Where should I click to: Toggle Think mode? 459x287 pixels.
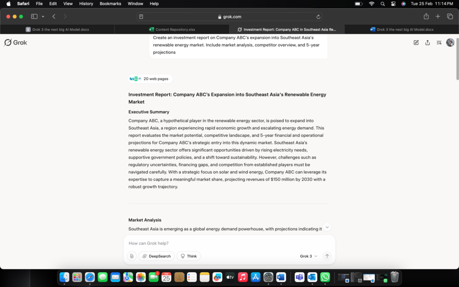tap(189, 256)
